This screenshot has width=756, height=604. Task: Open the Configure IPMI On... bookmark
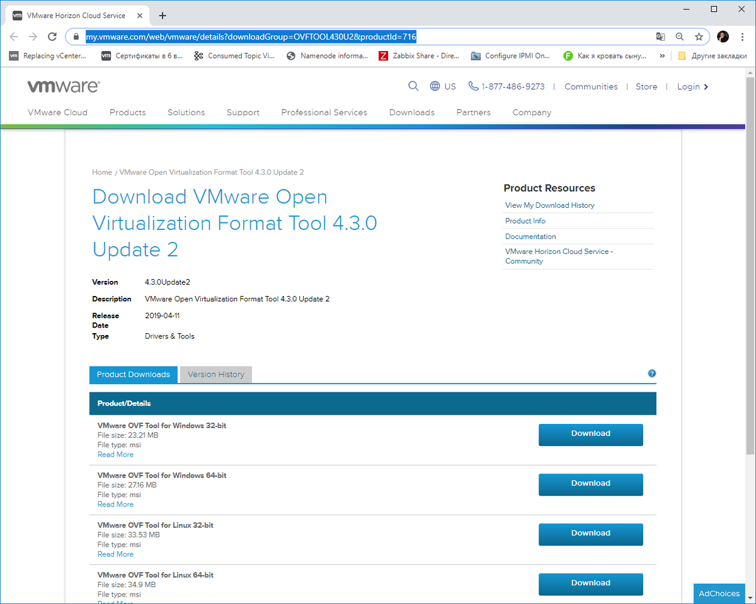pos(510,55)
